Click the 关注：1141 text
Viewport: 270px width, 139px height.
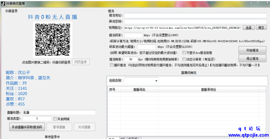(x=16, y=88)
